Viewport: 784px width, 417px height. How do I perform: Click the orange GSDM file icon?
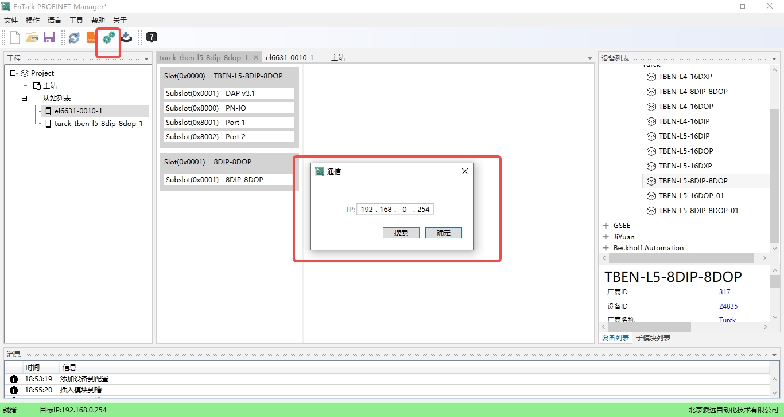[x=91, y=38]
